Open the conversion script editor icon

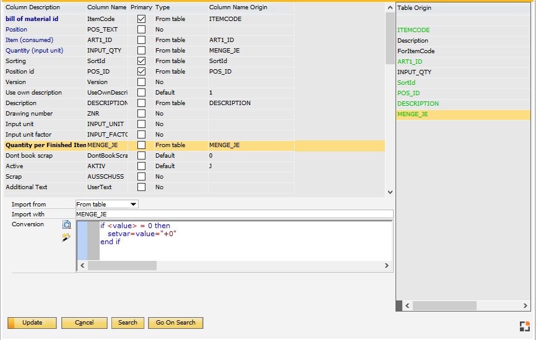(66, 225)
